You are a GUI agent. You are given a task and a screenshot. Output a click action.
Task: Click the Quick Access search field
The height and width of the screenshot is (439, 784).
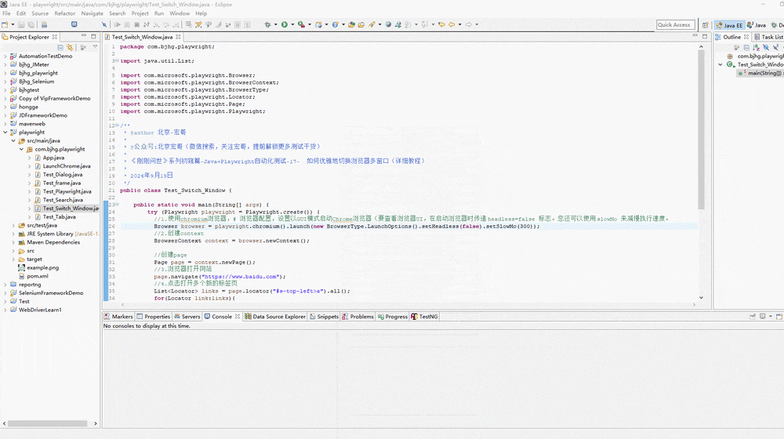pyautogui.click(x=676, y=24)
